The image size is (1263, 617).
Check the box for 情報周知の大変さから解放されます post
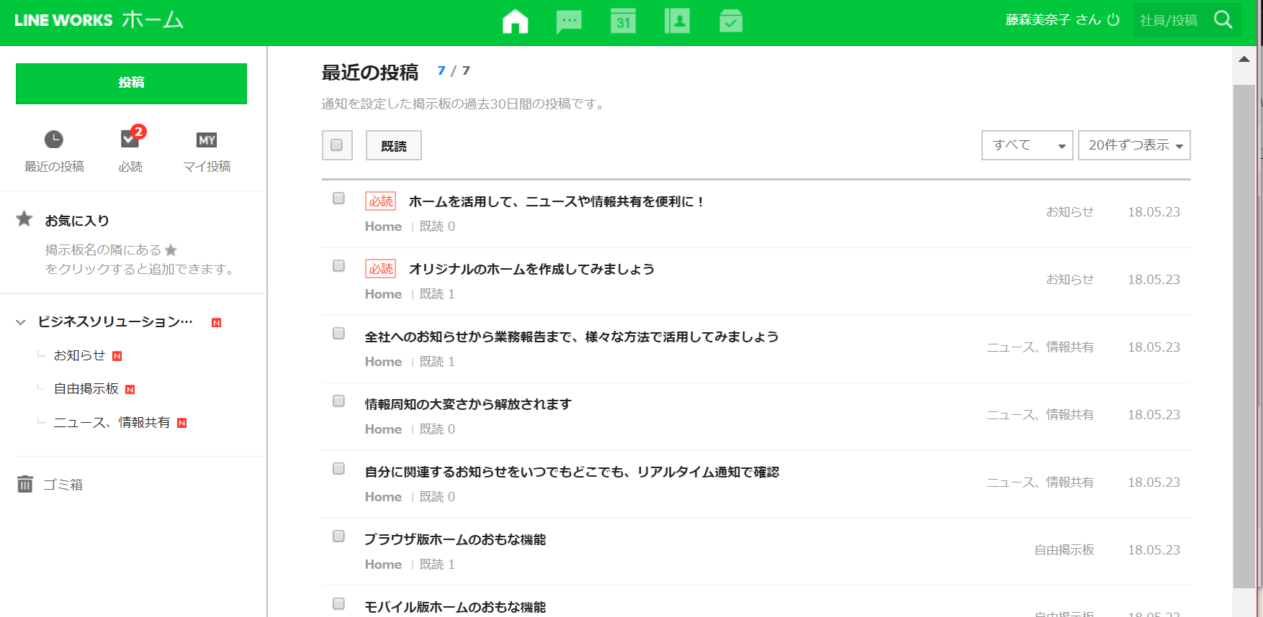338,401
